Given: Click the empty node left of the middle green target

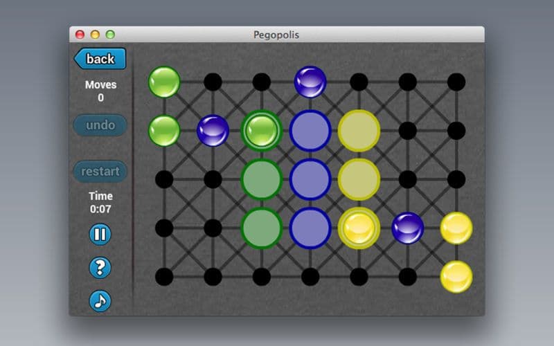Looking at the screenshot, I should coord(213,179).
